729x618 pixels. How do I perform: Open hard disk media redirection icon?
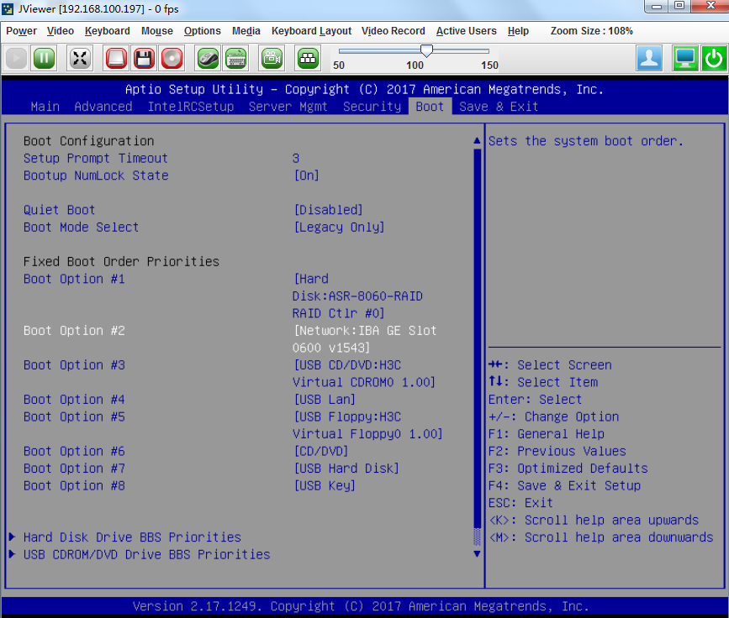pos(116,59)
